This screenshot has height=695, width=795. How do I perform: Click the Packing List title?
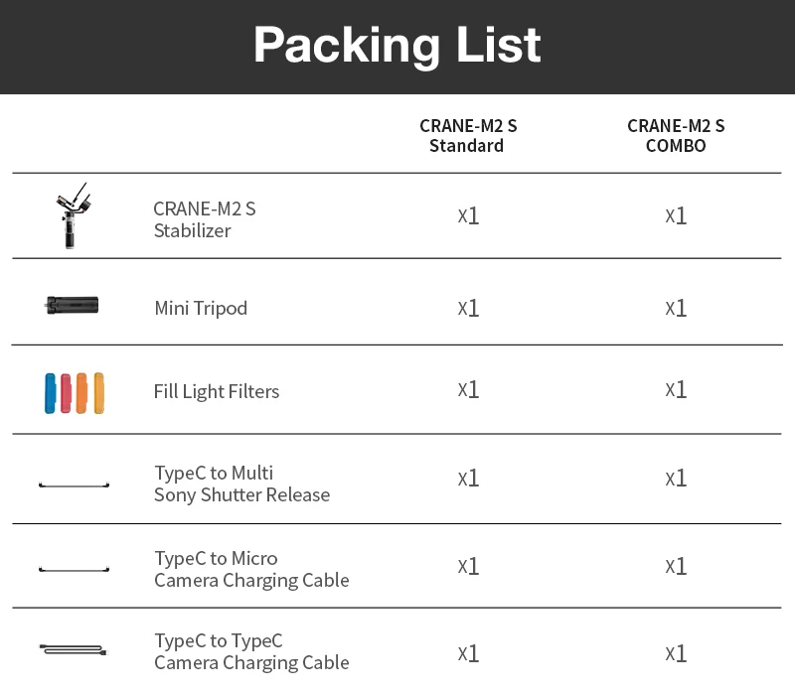point(397,46)
